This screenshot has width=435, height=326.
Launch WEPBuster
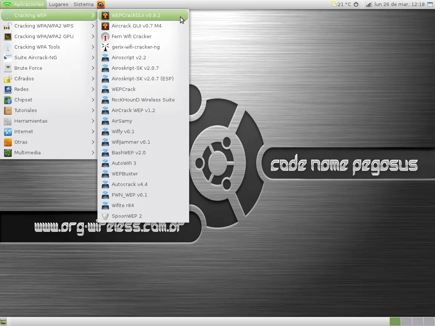[x=143, y=174]
